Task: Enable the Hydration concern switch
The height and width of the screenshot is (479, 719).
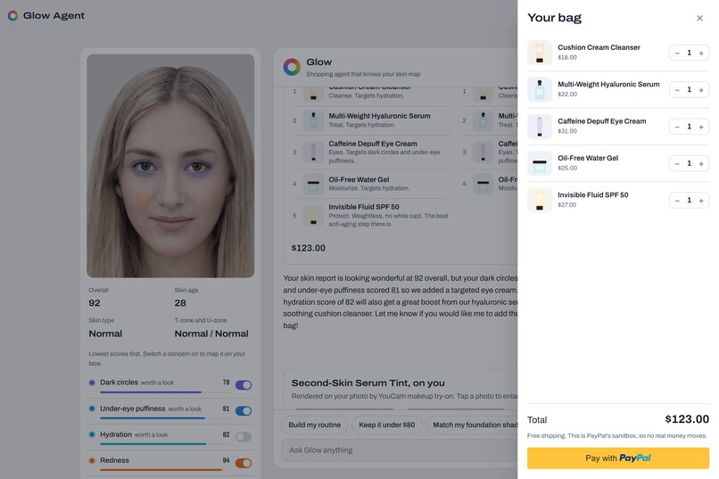Action: [244, 437]
